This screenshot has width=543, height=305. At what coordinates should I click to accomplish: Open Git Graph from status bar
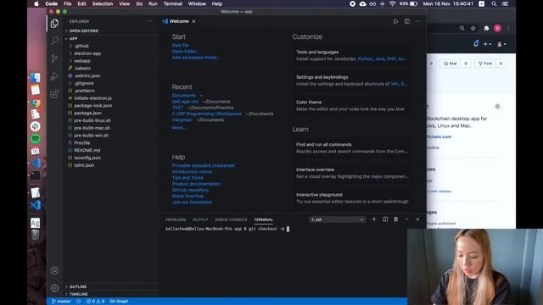tap(119, 302)
